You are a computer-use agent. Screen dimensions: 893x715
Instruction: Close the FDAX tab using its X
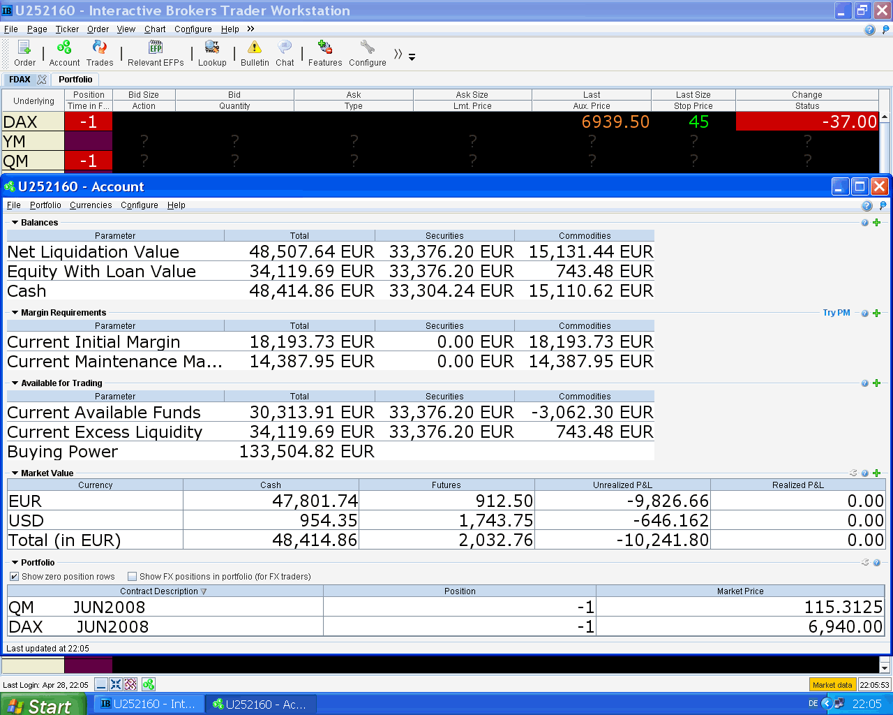[42, 80]
